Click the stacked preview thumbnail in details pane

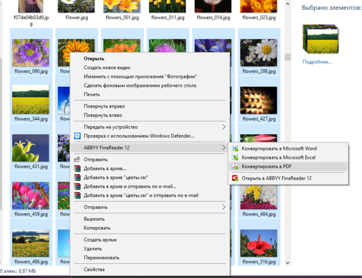(320, 39)
